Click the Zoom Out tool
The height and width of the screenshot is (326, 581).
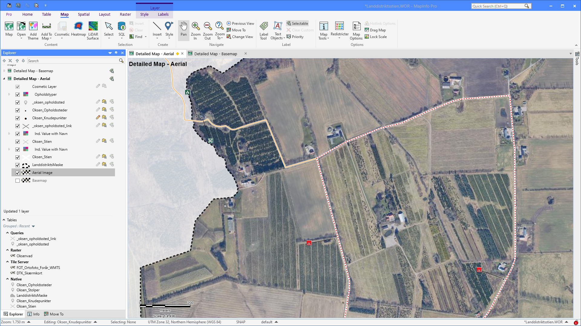208,30
